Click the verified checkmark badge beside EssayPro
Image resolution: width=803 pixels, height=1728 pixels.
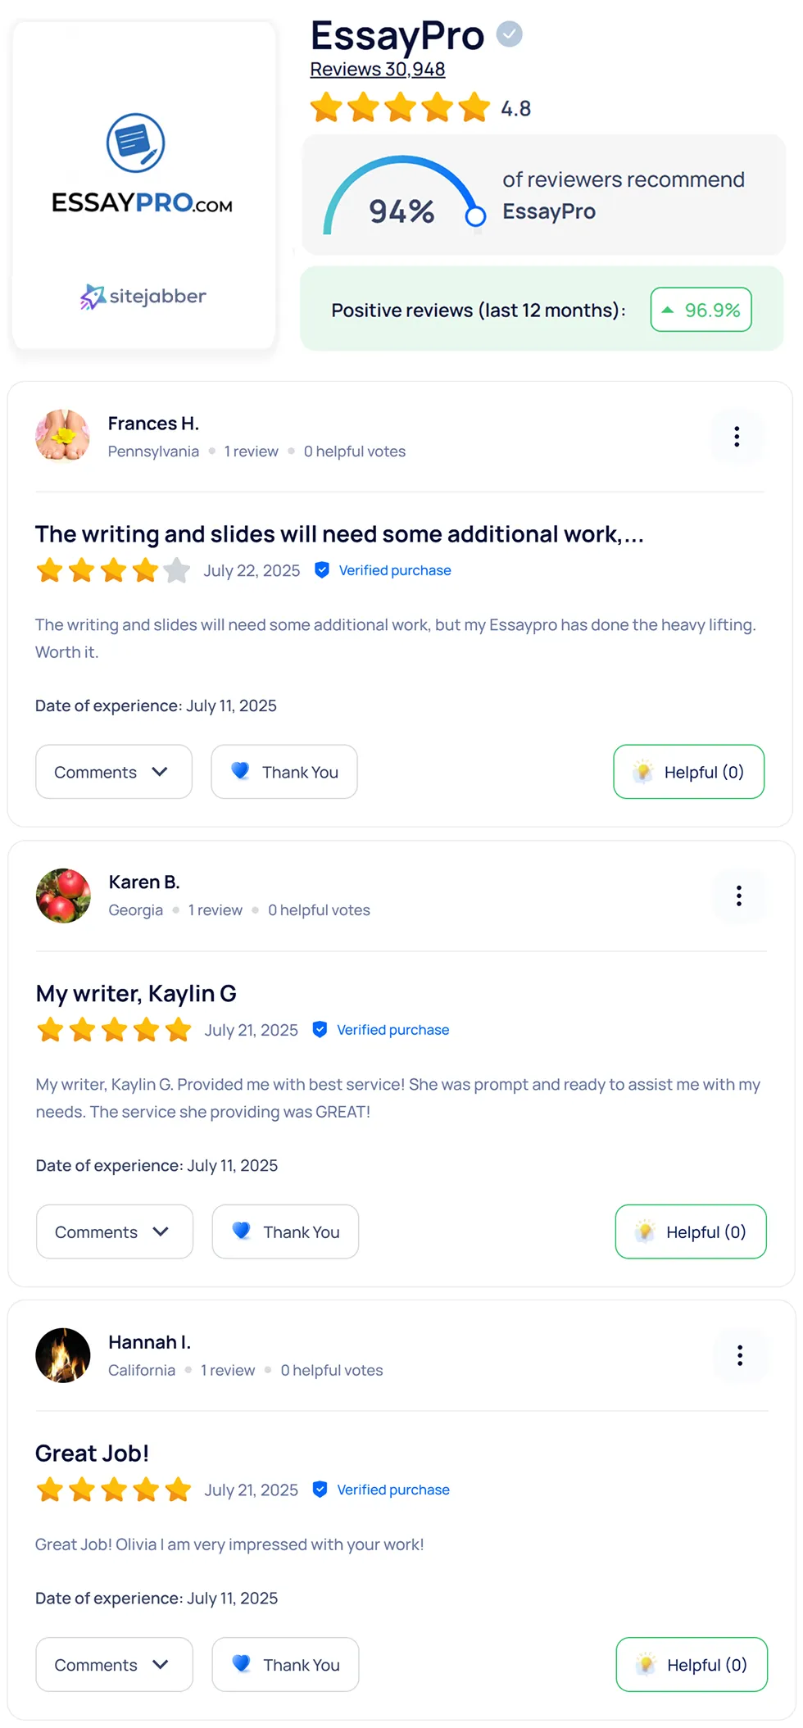[510, 34]
